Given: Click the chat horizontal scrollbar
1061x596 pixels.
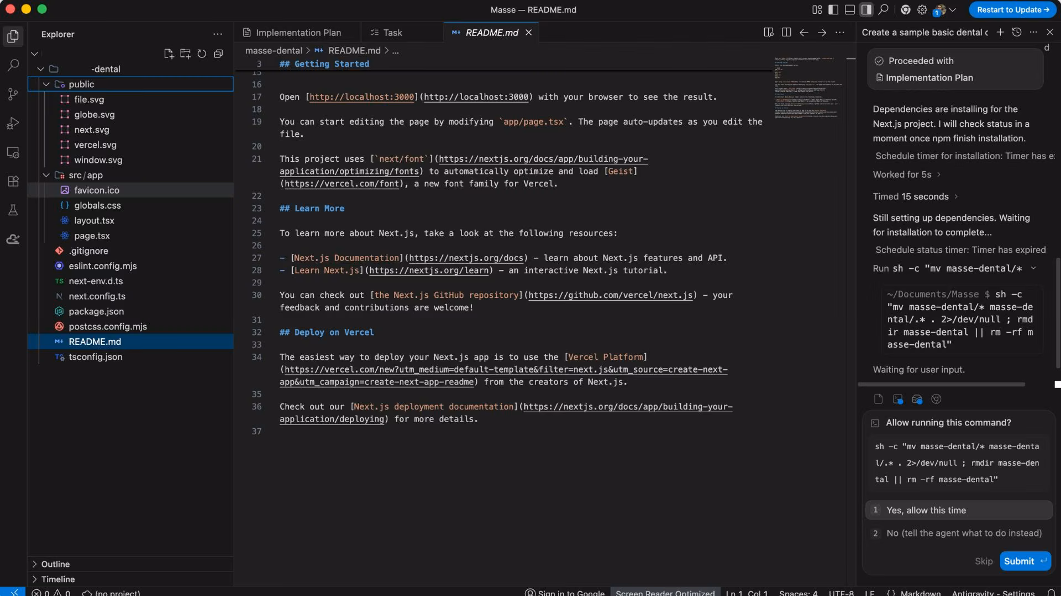Looking at the screenshot, I should click(x=942, y=384).
